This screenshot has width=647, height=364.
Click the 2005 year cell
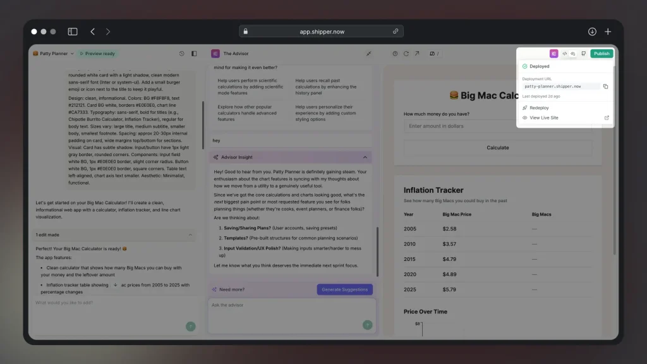tap(409, 229)
